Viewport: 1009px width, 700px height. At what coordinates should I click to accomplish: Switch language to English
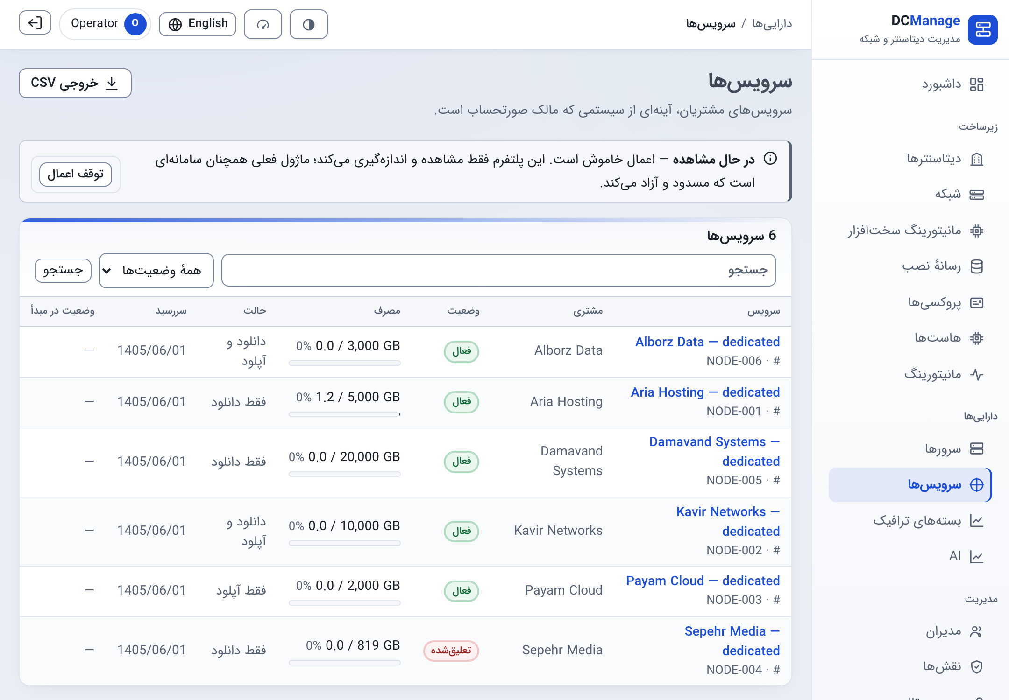(x=198, y=24)
